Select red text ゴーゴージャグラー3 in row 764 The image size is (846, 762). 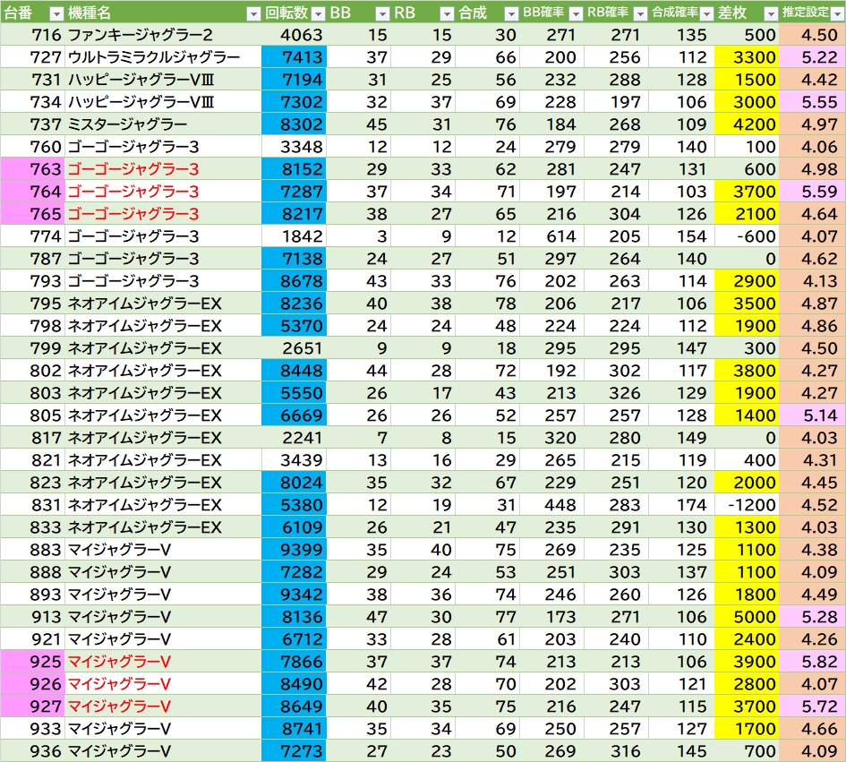132,192
